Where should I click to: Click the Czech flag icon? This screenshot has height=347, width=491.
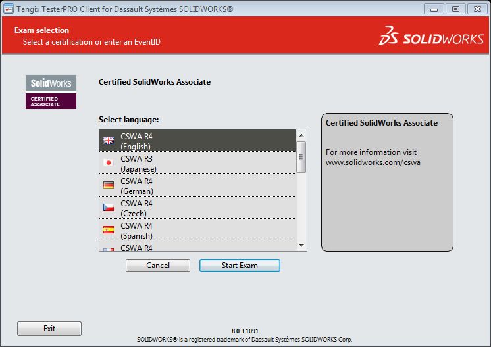pos(109,207)
